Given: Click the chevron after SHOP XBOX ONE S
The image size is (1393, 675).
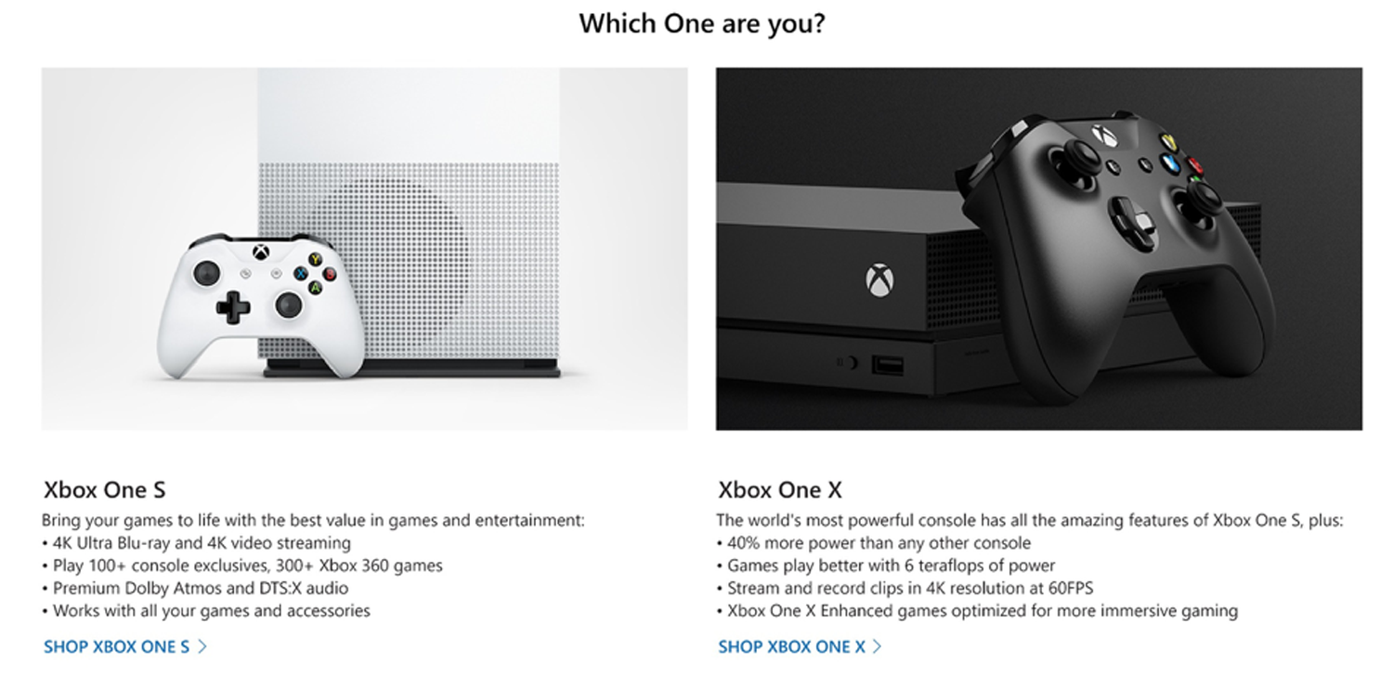Looking at the screenshot, I should coord(202,646).
